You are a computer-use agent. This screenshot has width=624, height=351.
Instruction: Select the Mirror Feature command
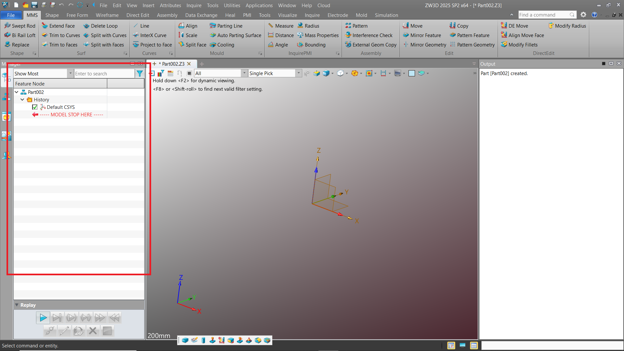click(x=422, y=35)
